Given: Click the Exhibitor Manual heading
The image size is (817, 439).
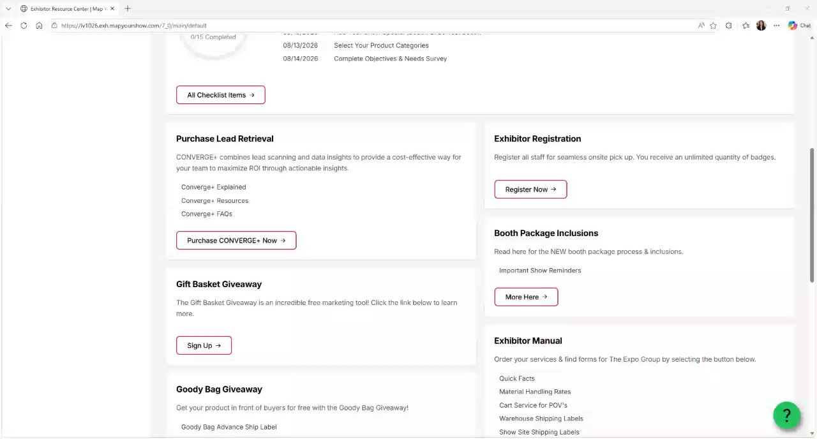Looking at the screenshot, I should [528, 341].
